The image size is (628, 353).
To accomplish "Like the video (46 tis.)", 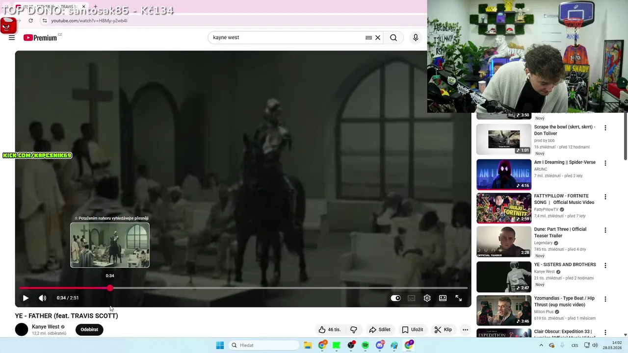I will pyautogui.click(x=330, y=330).
